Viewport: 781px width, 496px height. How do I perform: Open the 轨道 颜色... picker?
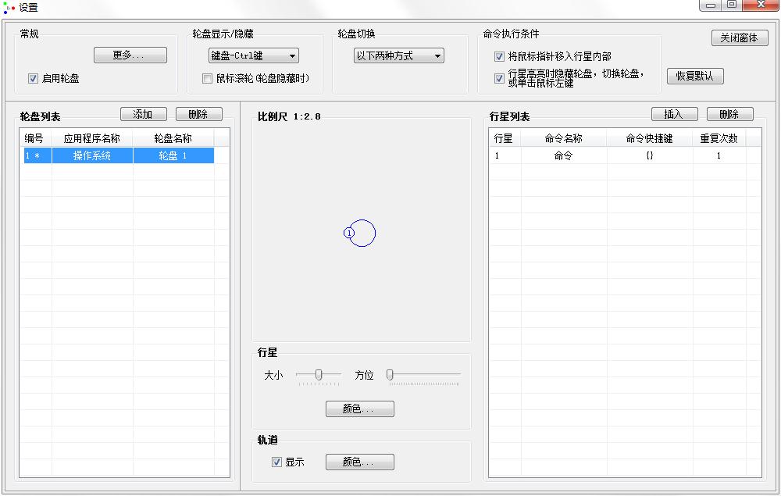click(x=359, y=462)
